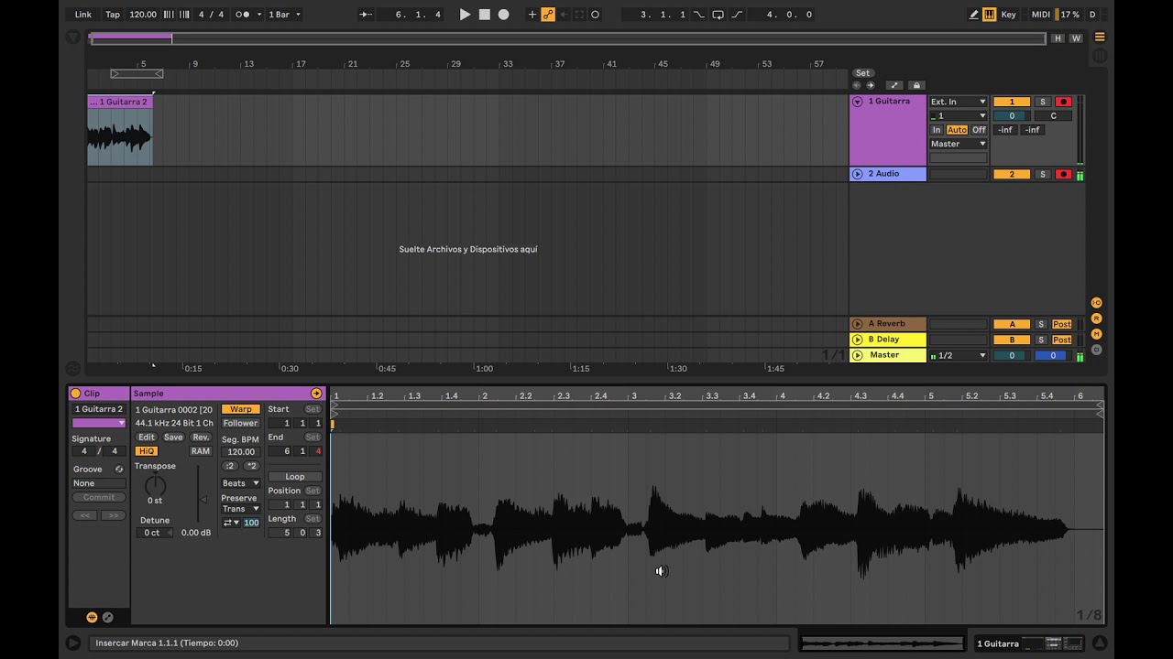Viewport: 1173px width, 659px height.
Task: Toggle the RAM mode switch
Action: (x=201, y=451)
